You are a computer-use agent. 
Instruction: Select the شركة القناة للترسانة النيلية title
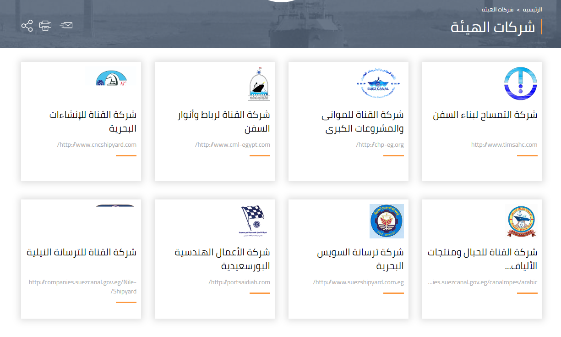[x=82, y=253]
